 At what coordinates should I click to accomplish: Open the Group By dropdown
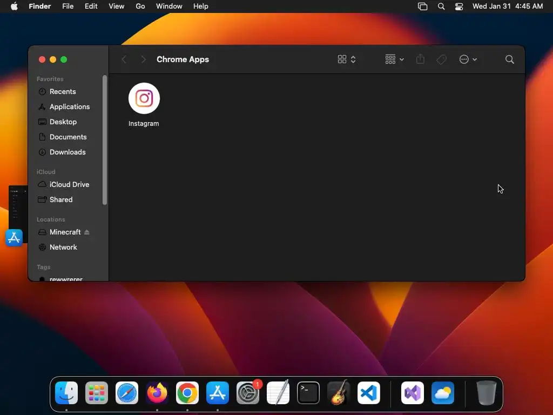pos(394,59)
